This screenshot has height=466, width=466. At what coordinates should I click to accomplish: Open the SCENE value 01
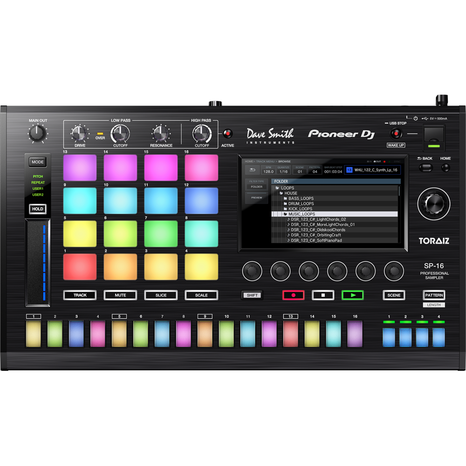300,170
